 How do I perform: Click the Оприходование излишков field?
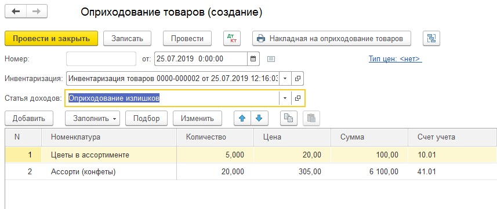pos(172,98)
